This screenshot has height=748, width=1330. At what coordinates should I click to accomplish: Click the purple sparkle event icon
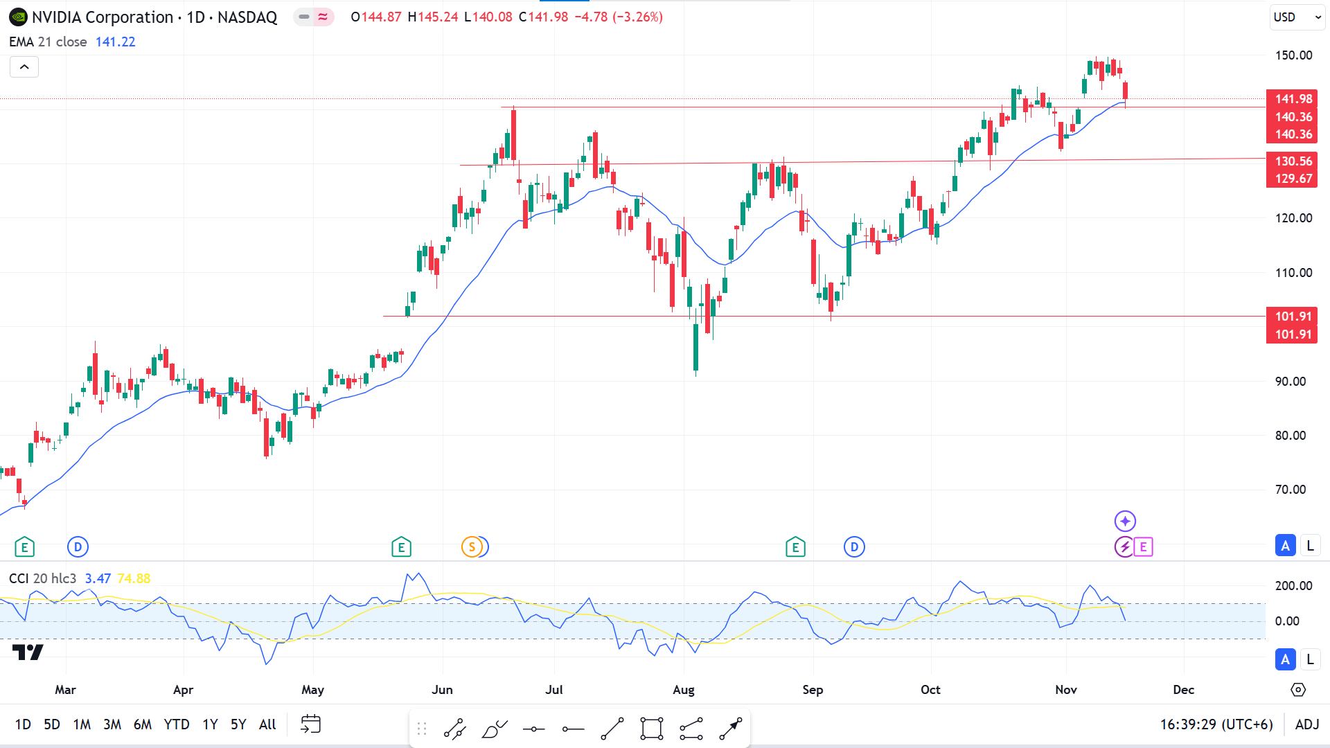[1125, 521]
